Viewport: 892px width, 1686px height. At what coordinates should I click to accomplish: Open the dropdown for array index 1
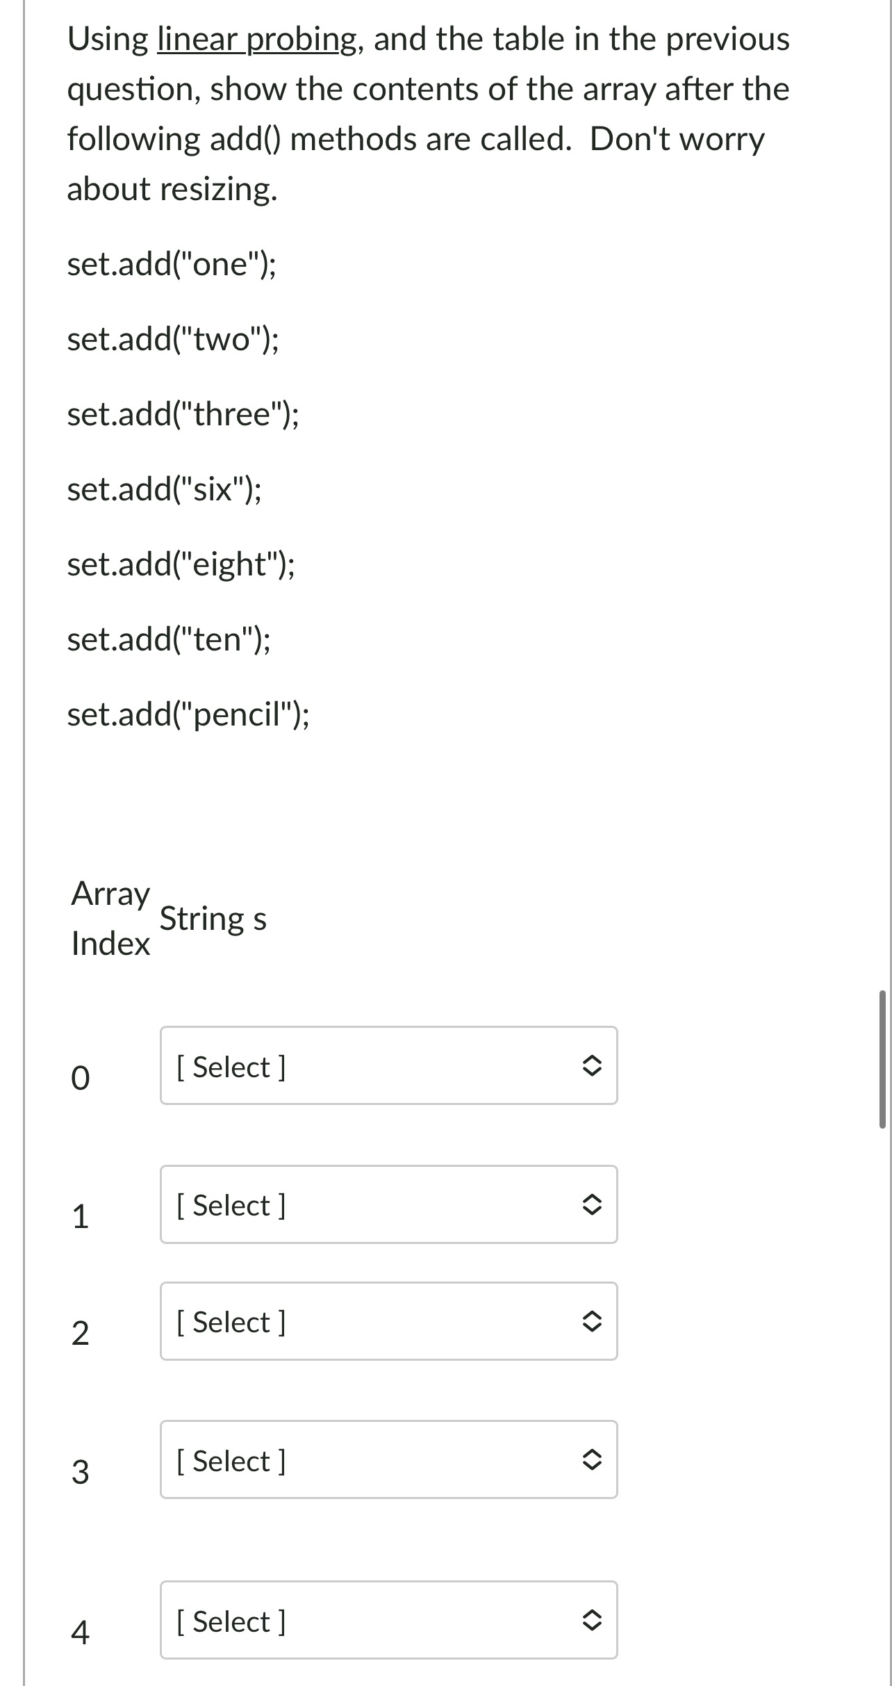tap(388, 1204)
